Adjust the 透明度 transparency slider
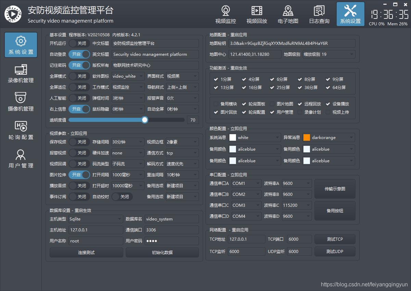Image resolution: width=411 pixels, height=291 pixels. pyautogui.click(x=145, y=120)
